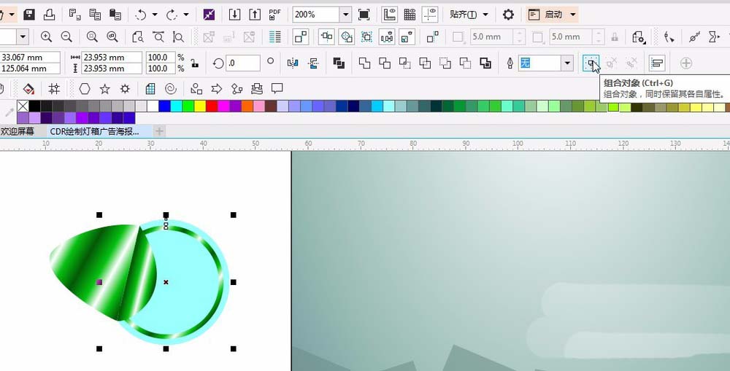Click the Weld shaping icon
The image size is (730, 371).
click(x=364, y=63)
